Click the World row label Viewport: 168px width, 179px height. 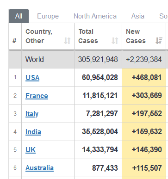35,59
